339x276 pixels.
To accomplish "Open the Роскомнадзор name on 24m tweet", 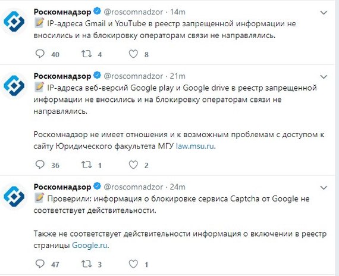I will pyautogui.click(x=62, y=187).
